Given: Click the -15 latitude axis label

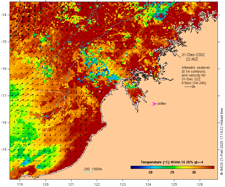Looking at the screenshot, I should point(3,42).
